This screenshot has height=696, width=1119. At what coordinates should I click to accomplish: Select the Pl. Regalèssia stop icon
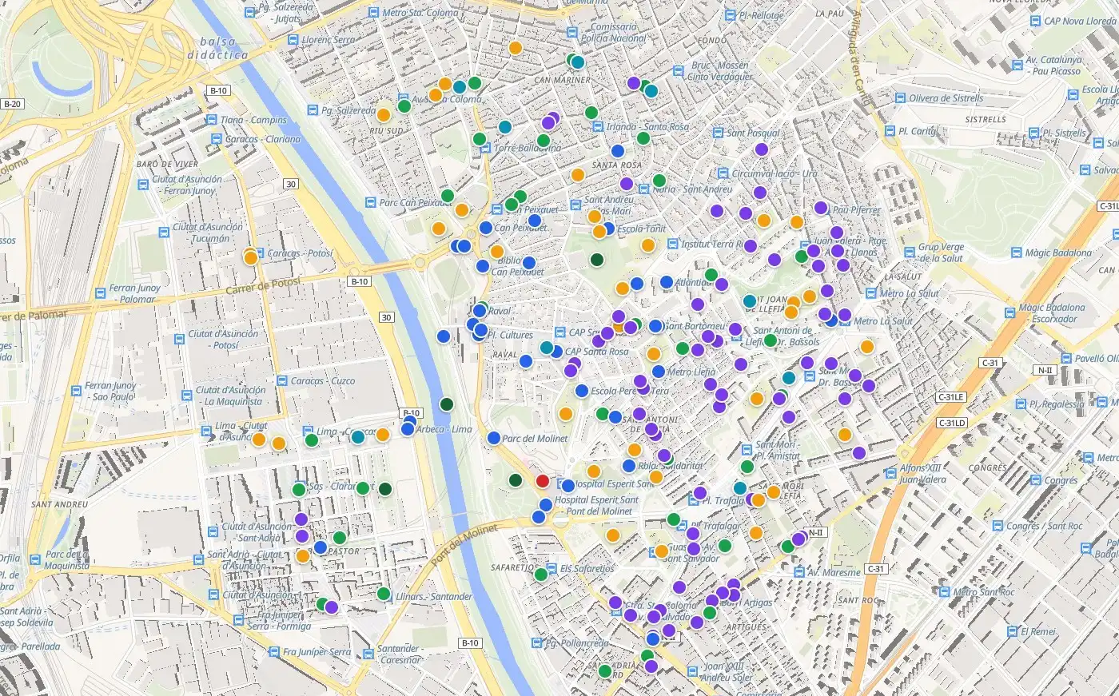tap(1020, 404)
